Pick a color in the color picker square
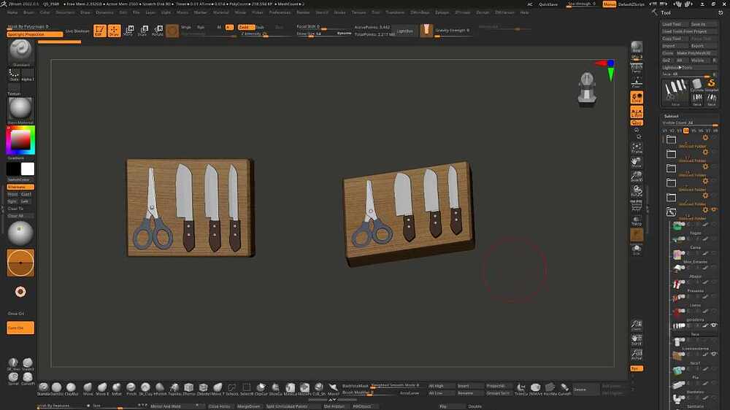 pyautogui.click(x=20, y=140)
